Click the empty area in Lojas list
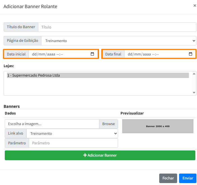This screenshot has height=185, width=197. click(98, 87)
